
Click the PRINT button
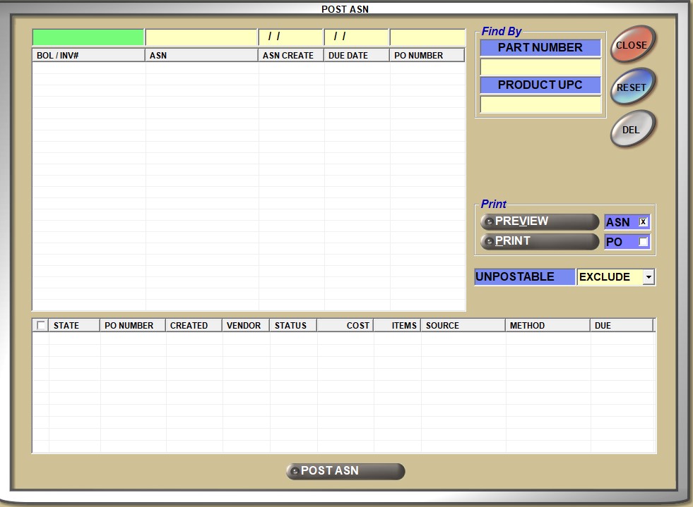[539, 241]
